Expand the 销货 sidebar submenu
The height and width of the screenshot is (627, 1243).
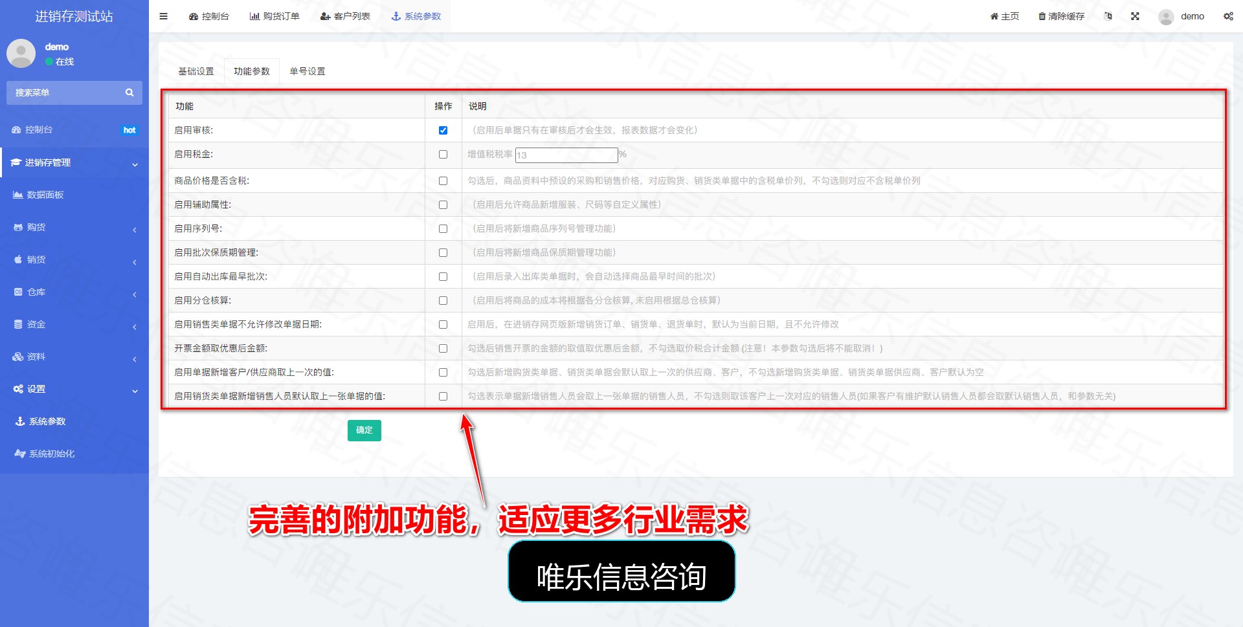tap(74, 259)
